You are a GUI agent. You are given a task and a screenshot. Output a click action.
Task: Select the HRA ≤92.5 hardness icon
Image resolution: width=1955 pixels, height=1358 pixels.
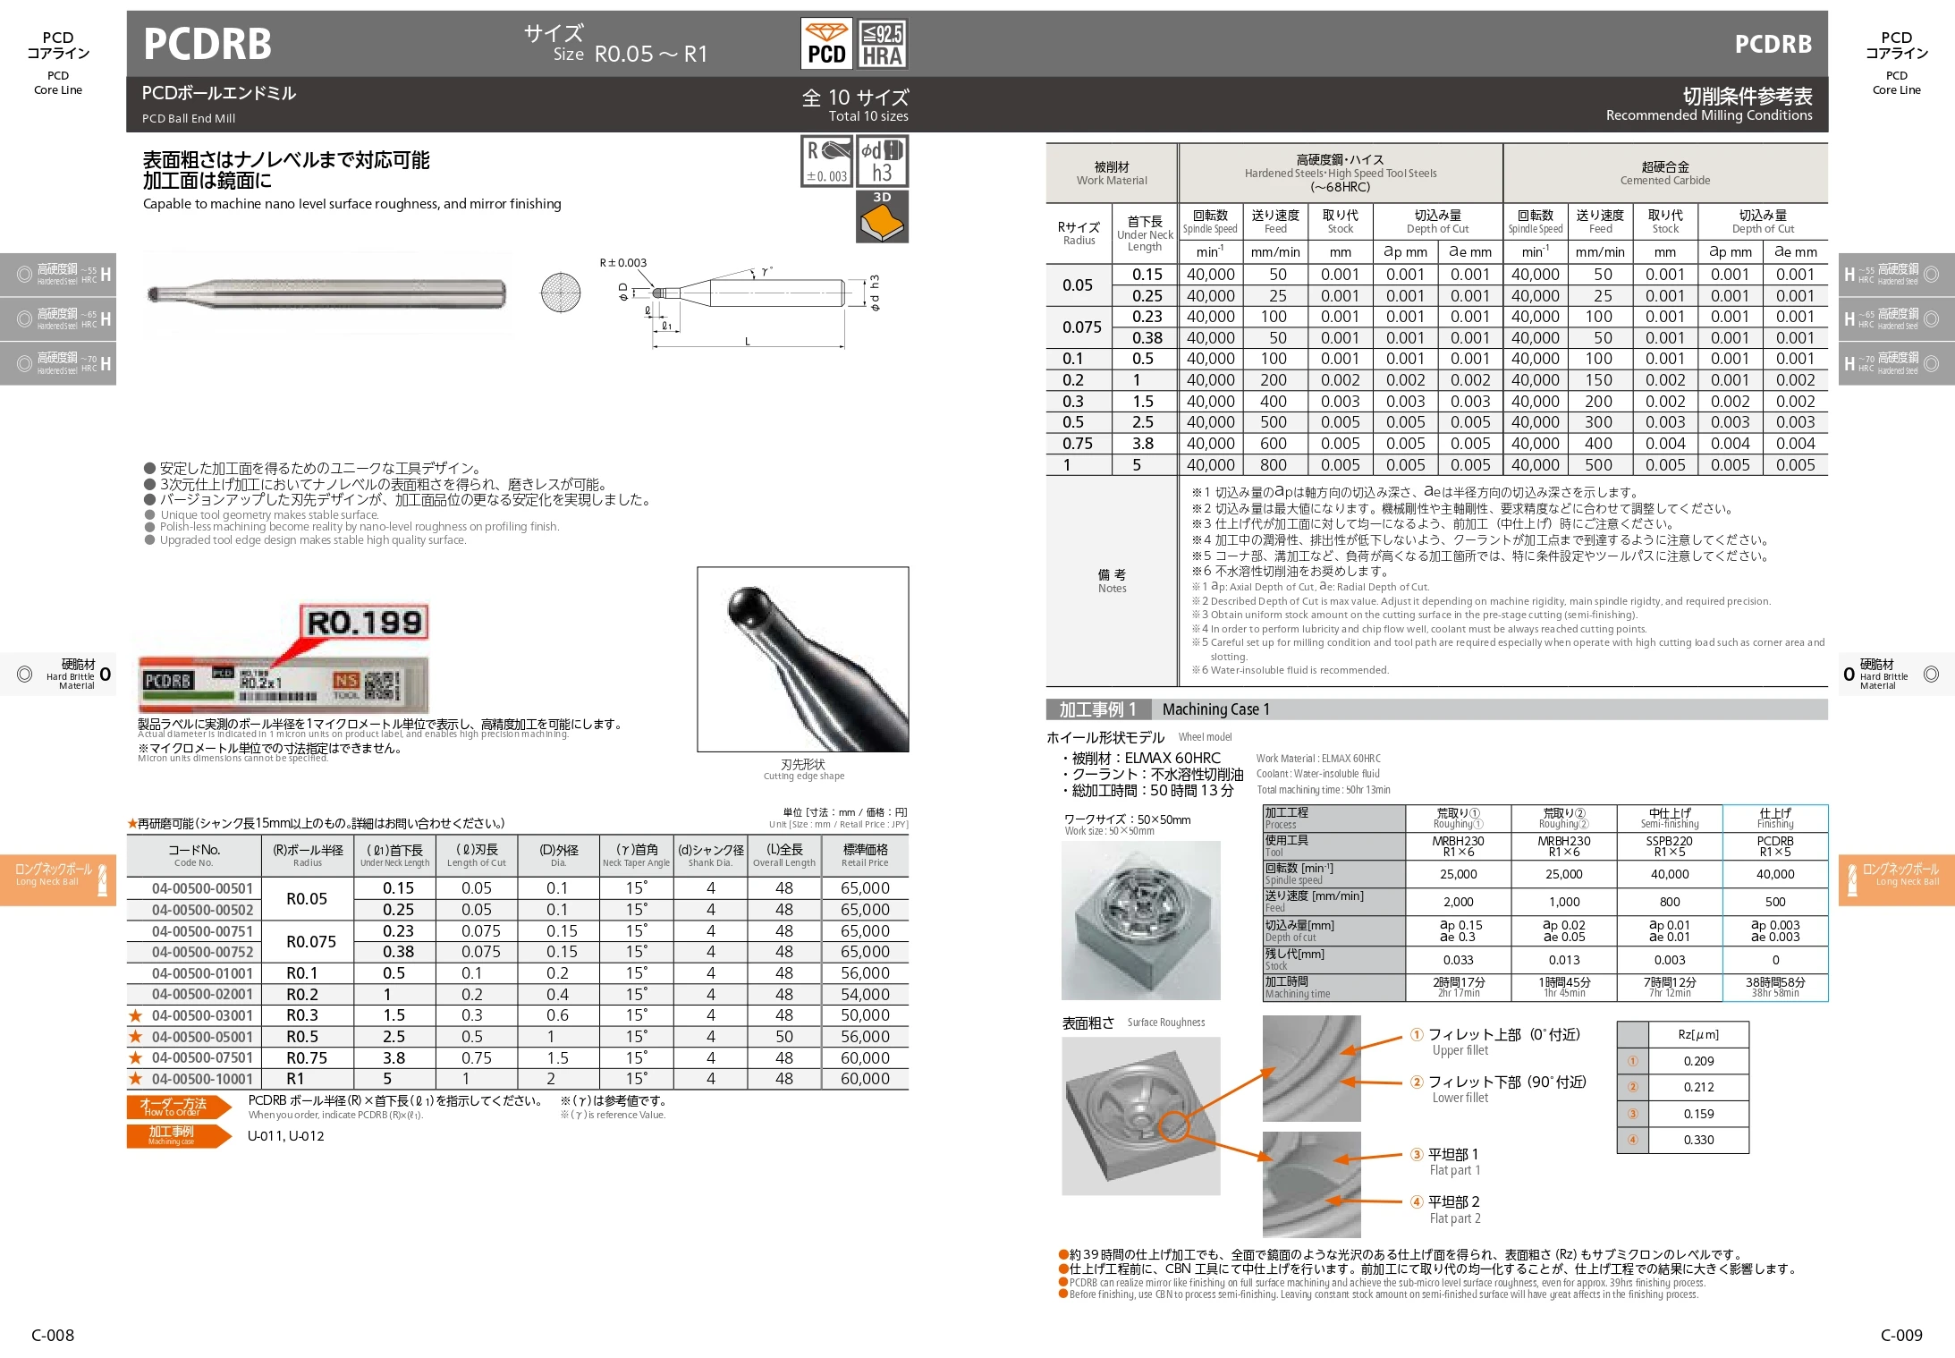click(884, 41)
